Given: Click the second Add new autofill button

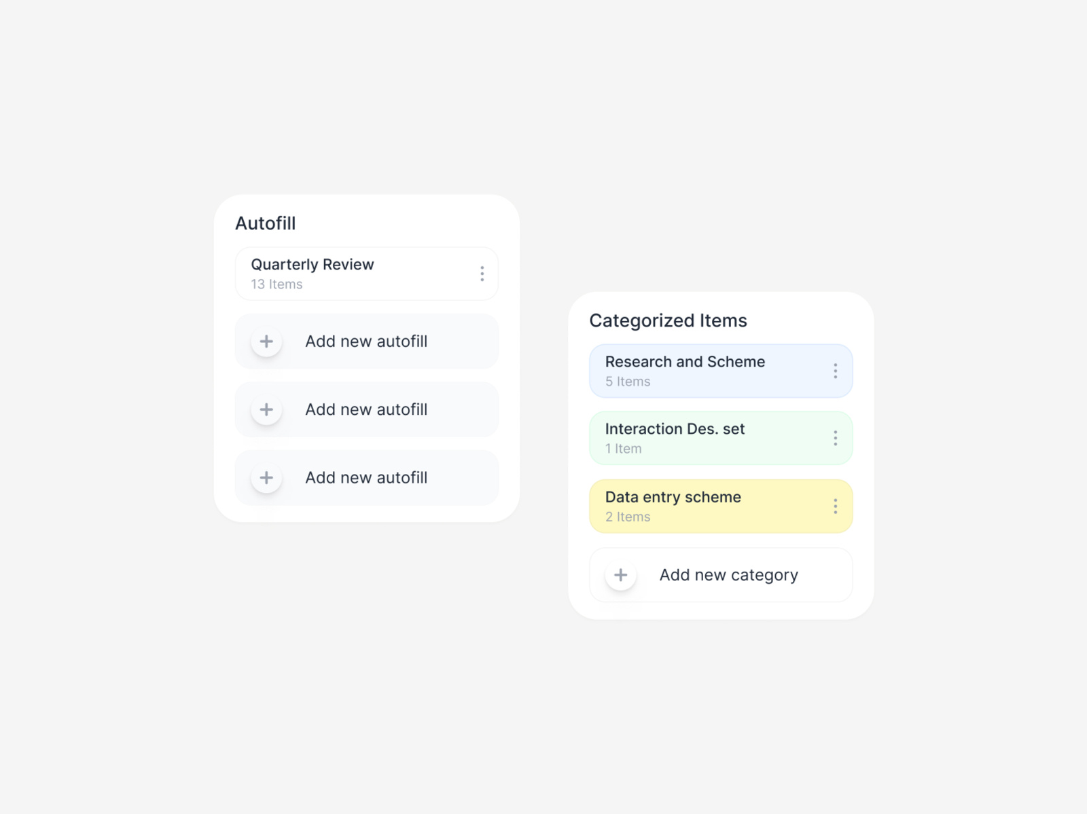Looking at the screenshot, I should (x=366, y=409).
